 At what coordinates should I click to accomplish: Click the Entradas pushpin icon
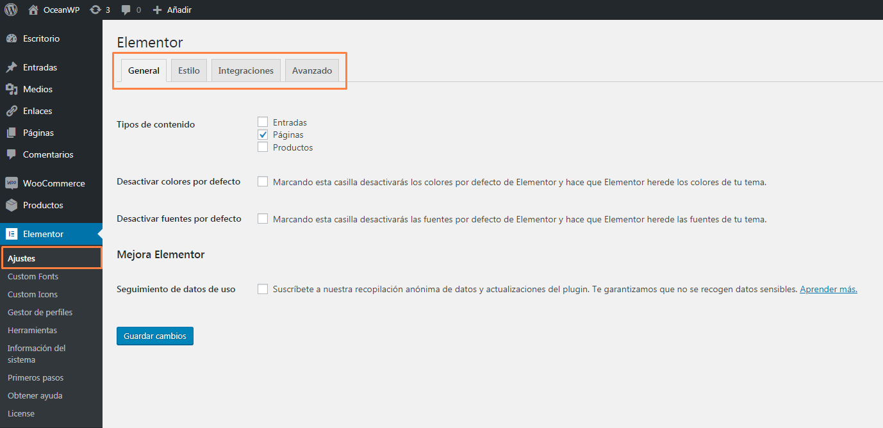tap(11, 67)
